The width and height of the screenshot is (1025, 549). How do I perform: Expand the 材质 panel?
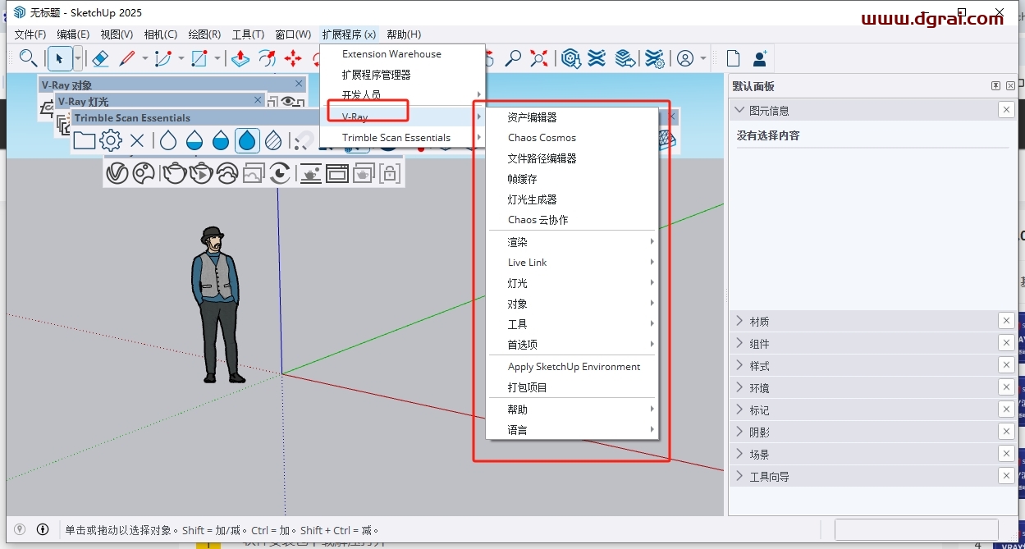pos(739,321)
